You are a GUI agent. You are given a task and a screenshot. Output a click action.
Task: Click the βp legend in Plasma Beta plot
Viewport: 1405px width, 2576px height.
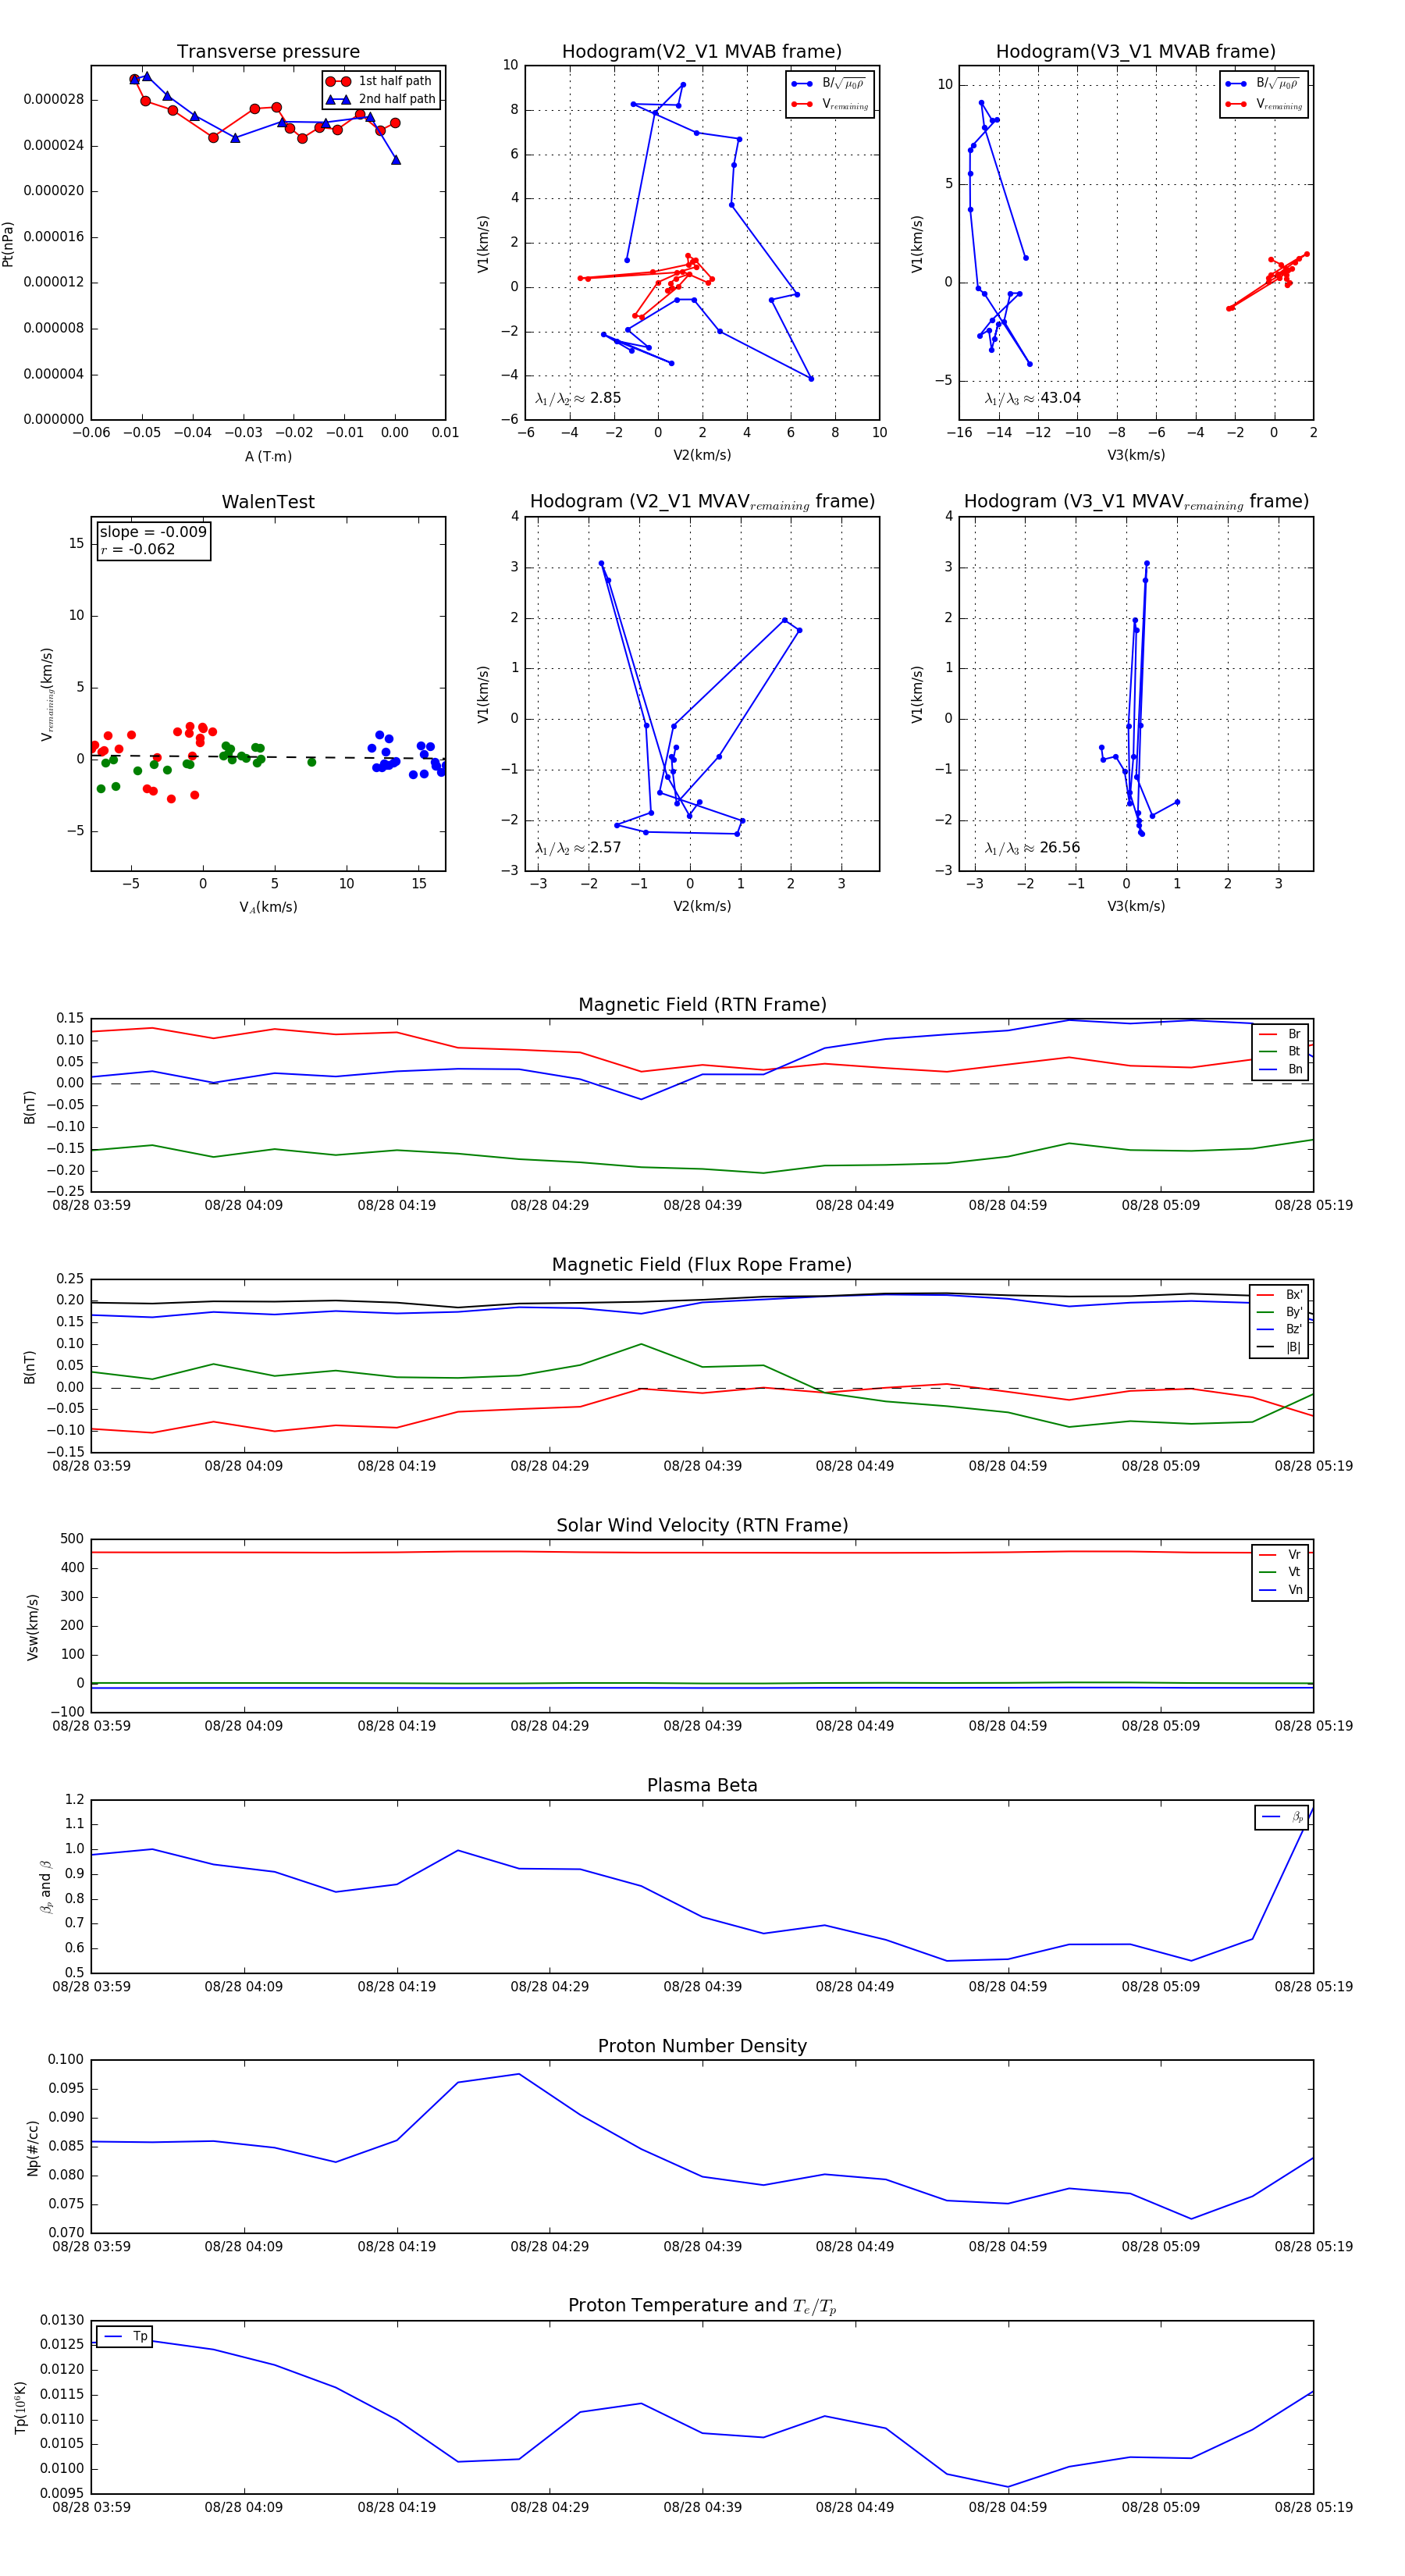pyautogui.click(x=1282, y=1817)
